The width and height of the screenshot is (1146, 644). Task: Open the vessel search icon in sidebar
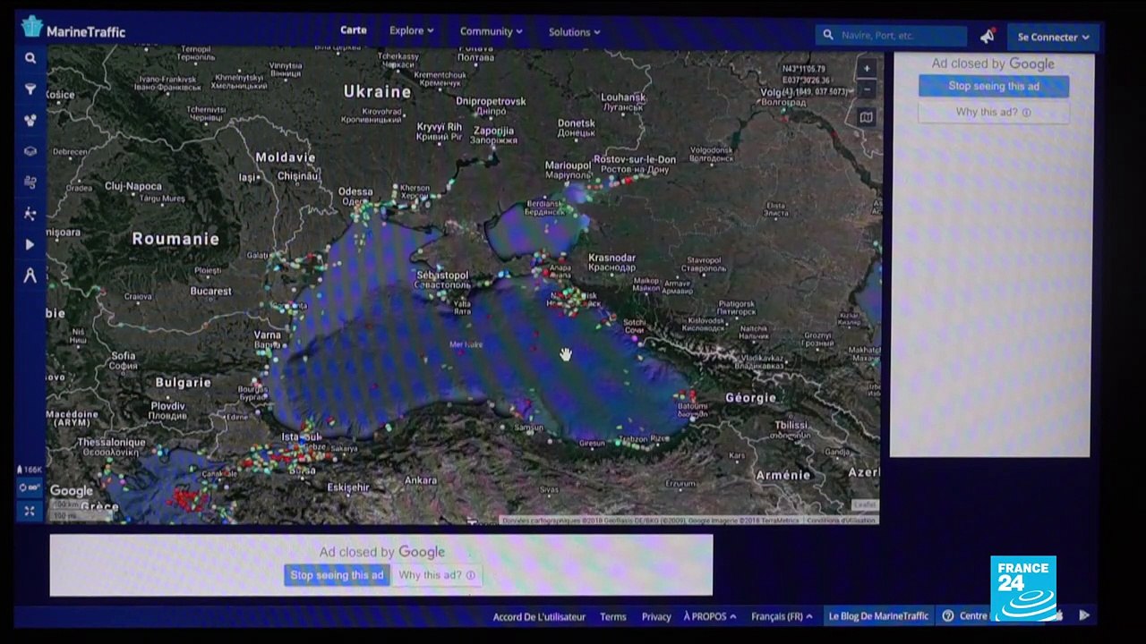pos(30,58)
